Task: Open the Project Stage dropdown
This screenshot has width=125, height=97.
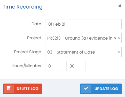Action: point(83,52)
